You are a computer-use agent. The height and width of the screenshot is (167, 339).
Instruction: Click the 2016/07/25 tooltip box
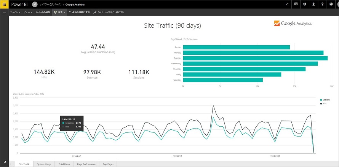point(72,123)
